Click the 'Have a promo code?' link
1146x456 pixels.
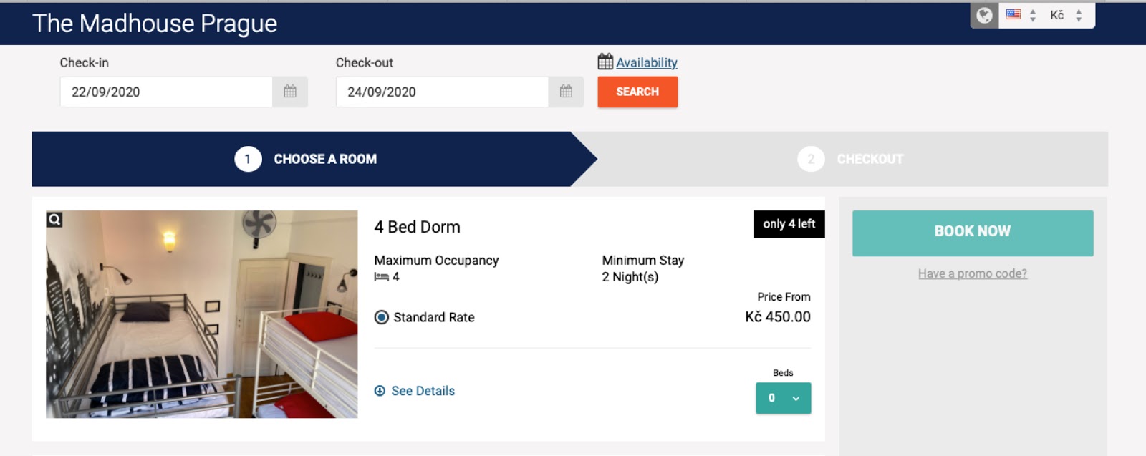972,273
